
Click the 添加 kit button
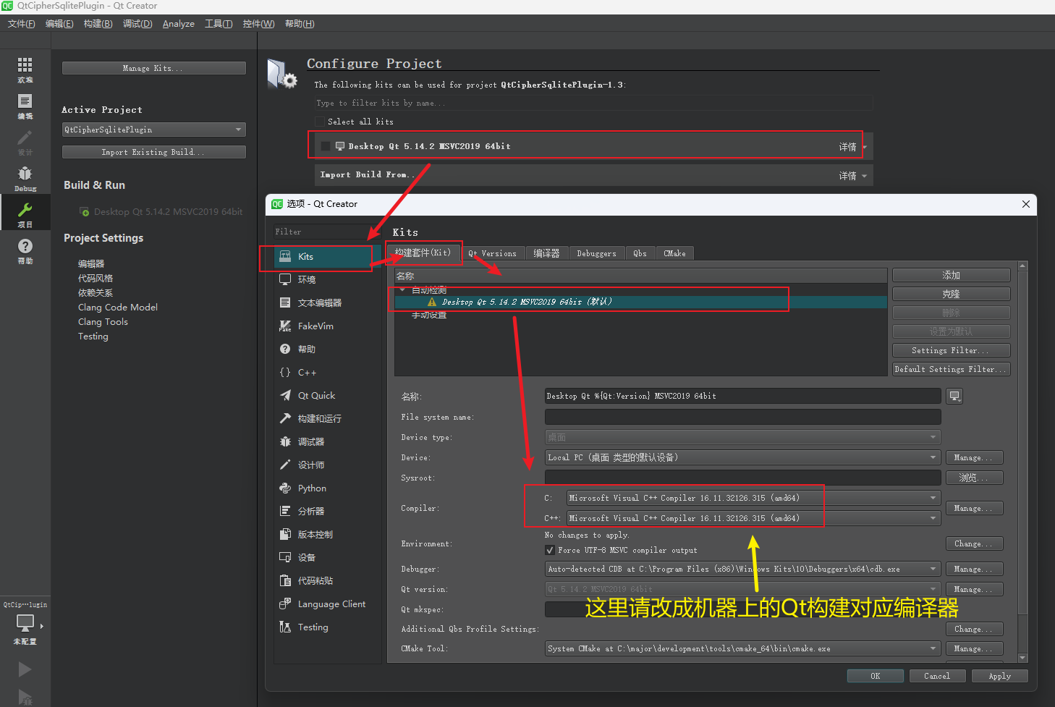click(x=951, y=275)
